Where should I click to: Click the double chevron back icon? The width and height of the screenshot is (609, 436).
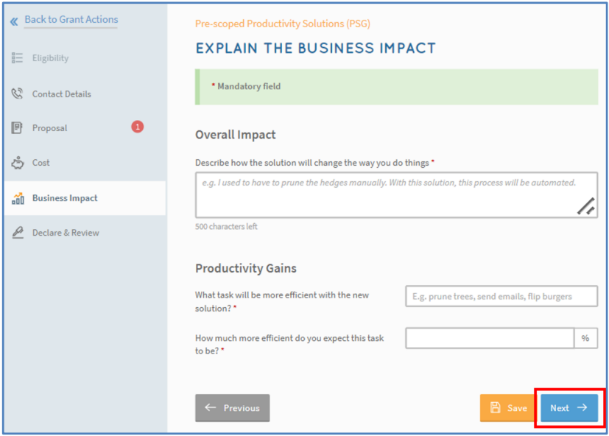[x=14, y=21]
